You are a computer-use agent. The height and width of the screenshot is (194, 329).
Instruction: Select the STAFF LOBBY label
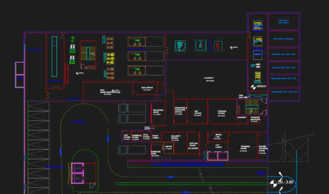[156, 137]
